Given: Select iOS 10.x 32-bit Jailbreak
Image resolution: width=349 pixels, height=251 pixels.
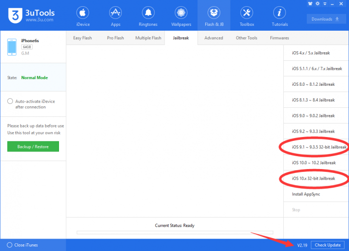Looking at the screenshot, I should coord(316,179).
